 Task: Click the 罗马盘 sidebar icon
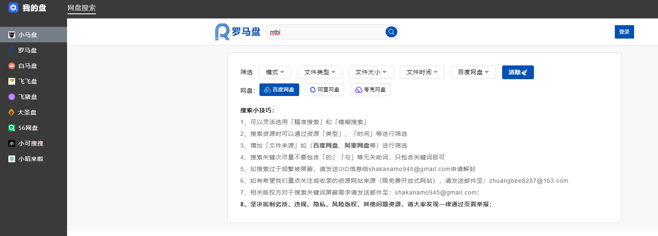(x=12, y=50)
